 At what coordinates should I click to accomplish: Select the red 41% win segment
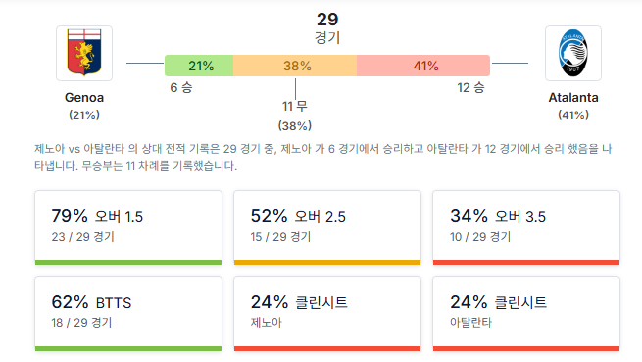pos(423,66)
